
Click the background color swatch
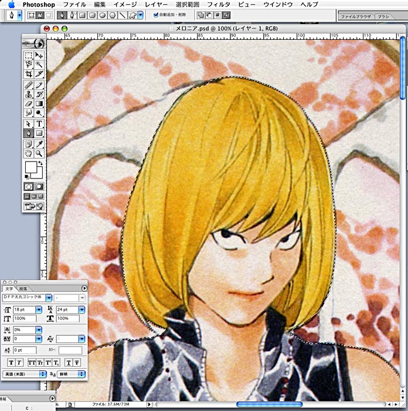39,174
